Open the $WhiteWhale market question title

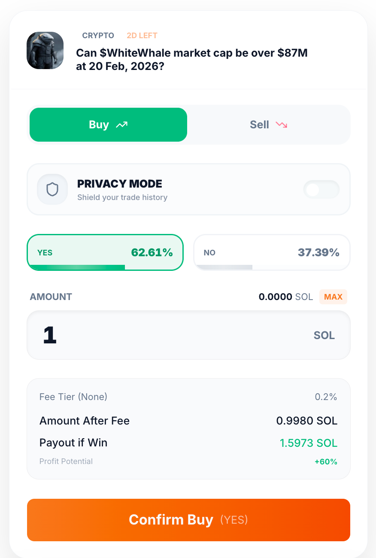point(191,60)
